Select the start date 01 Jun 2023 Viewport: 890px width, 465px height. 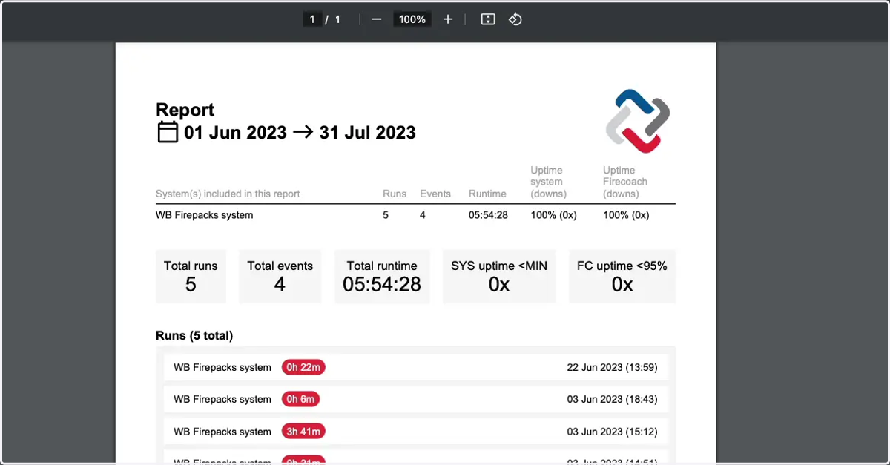(x=235, y=133)
